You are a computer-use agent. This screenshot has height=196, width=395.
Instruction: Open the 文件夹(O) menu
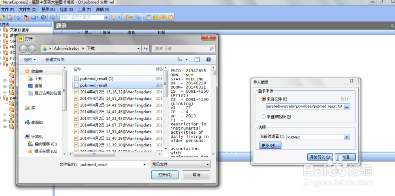point(28,9)
